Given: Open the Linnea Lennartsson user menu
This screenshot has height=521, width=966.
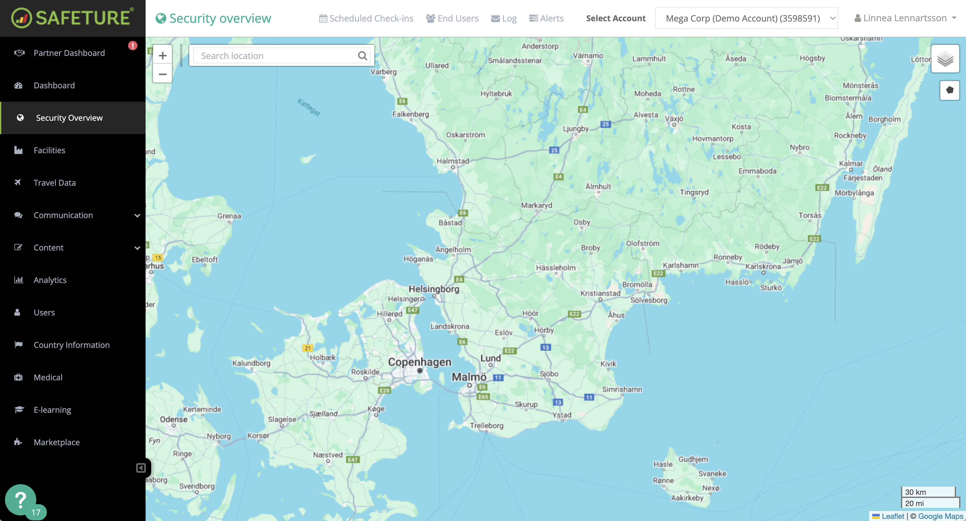Looking at the screenshot, I should 905,18.
